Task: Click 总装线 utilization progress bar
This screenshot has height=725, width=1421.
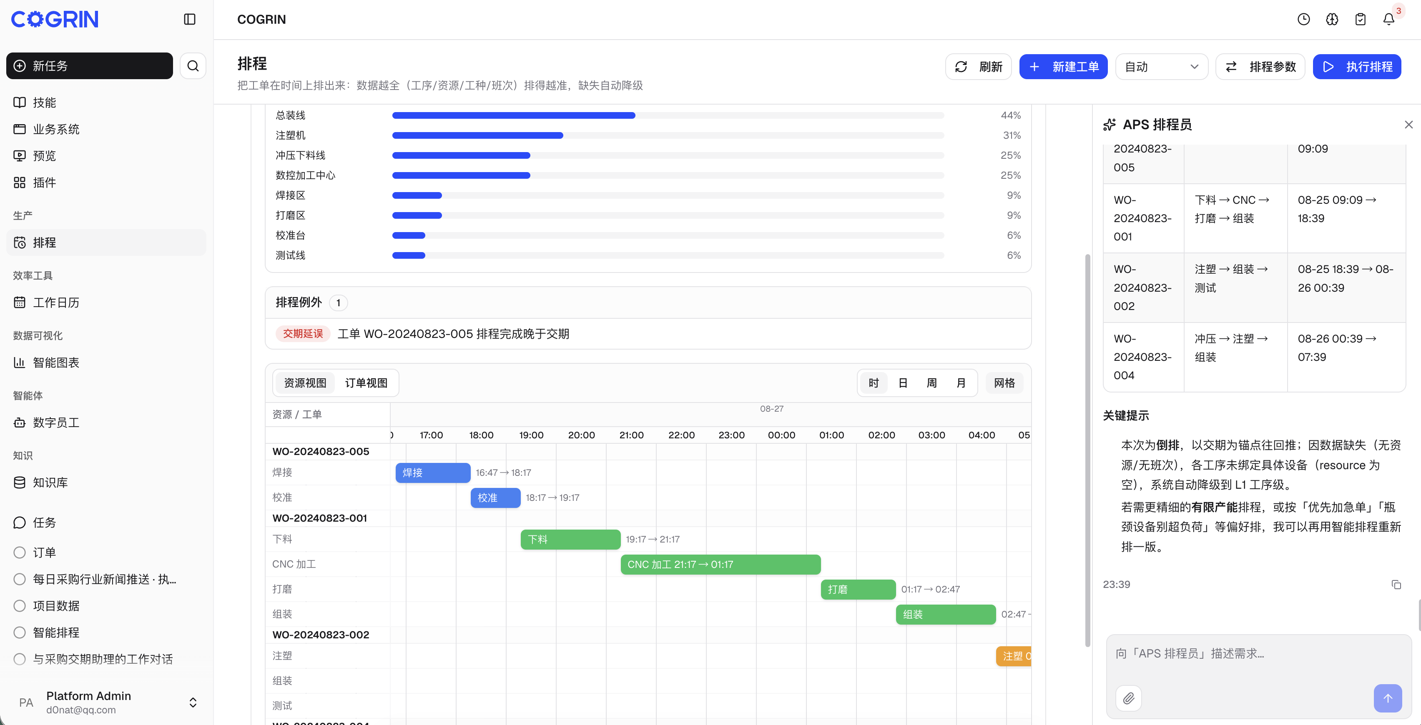Action: pyautogui.click(x=668, y=115)
